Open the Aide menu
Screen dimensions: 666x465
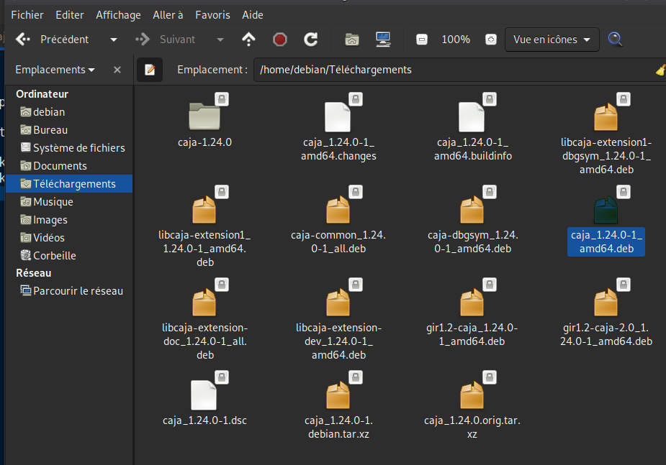(253, 15)
